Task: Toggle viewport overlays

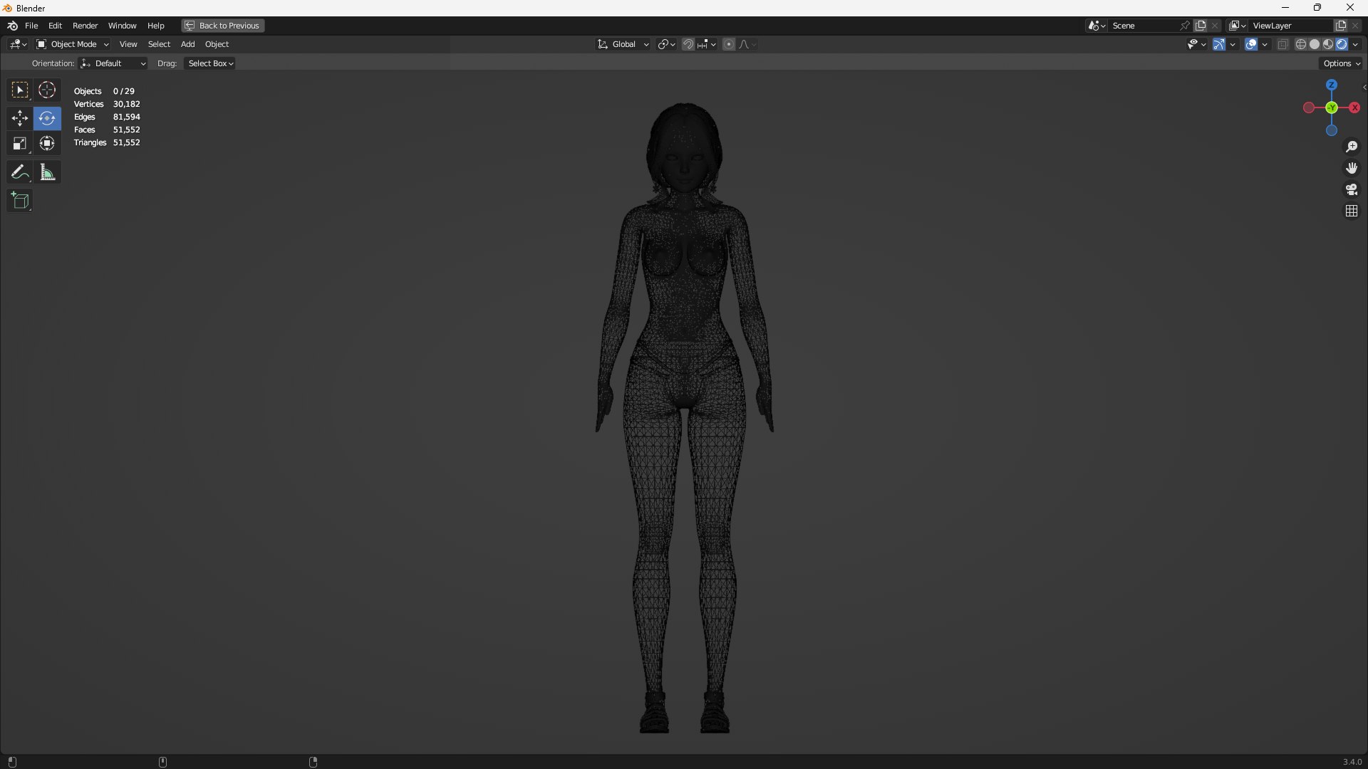Action: [x=1251, y=44]
